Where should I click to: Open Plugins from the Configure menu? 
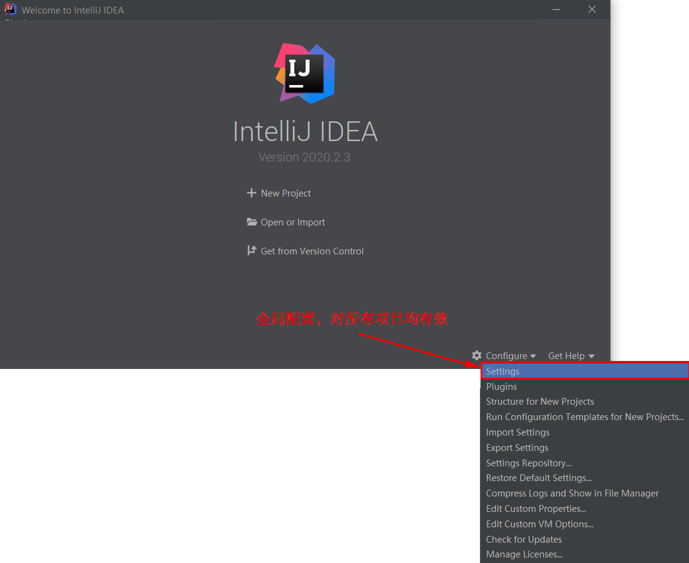584,387
